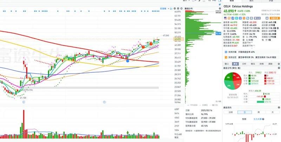Click the cyan square icon in CELH row
This screenshot has width=281, height=142.
coord(236,18)
